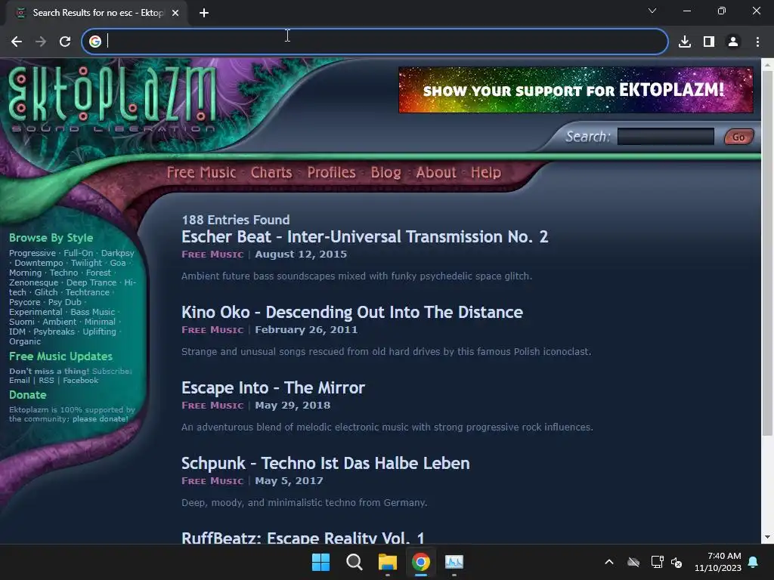Viewport: 774px width, 580px height.
Task: Click Free Music under Schpunk
Action: coord(212,481)
